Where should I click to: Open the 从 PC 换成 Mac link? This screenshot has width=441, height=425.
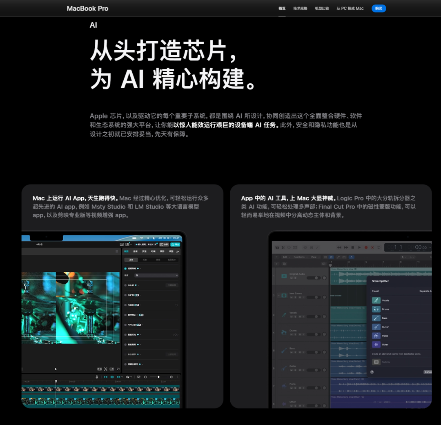(350, 9)
